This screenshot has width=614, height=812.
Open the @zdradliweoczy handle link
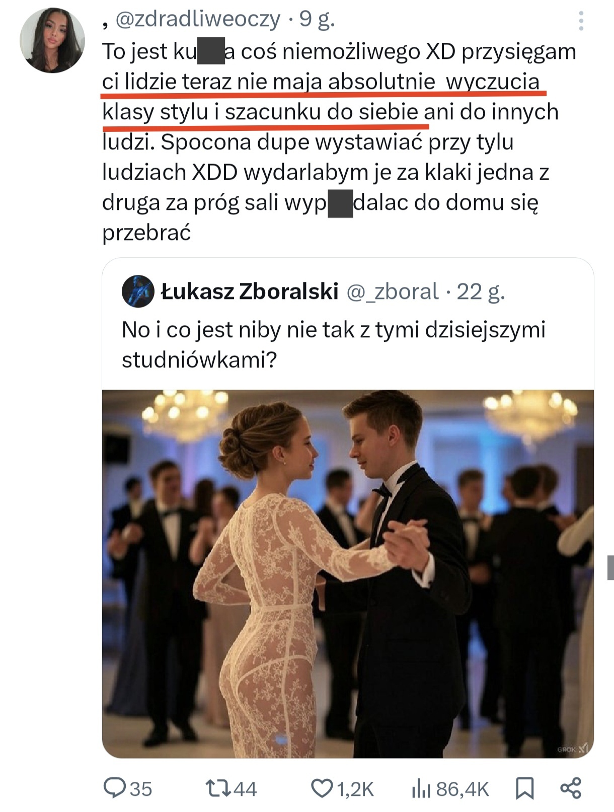[x=198, y=19]
